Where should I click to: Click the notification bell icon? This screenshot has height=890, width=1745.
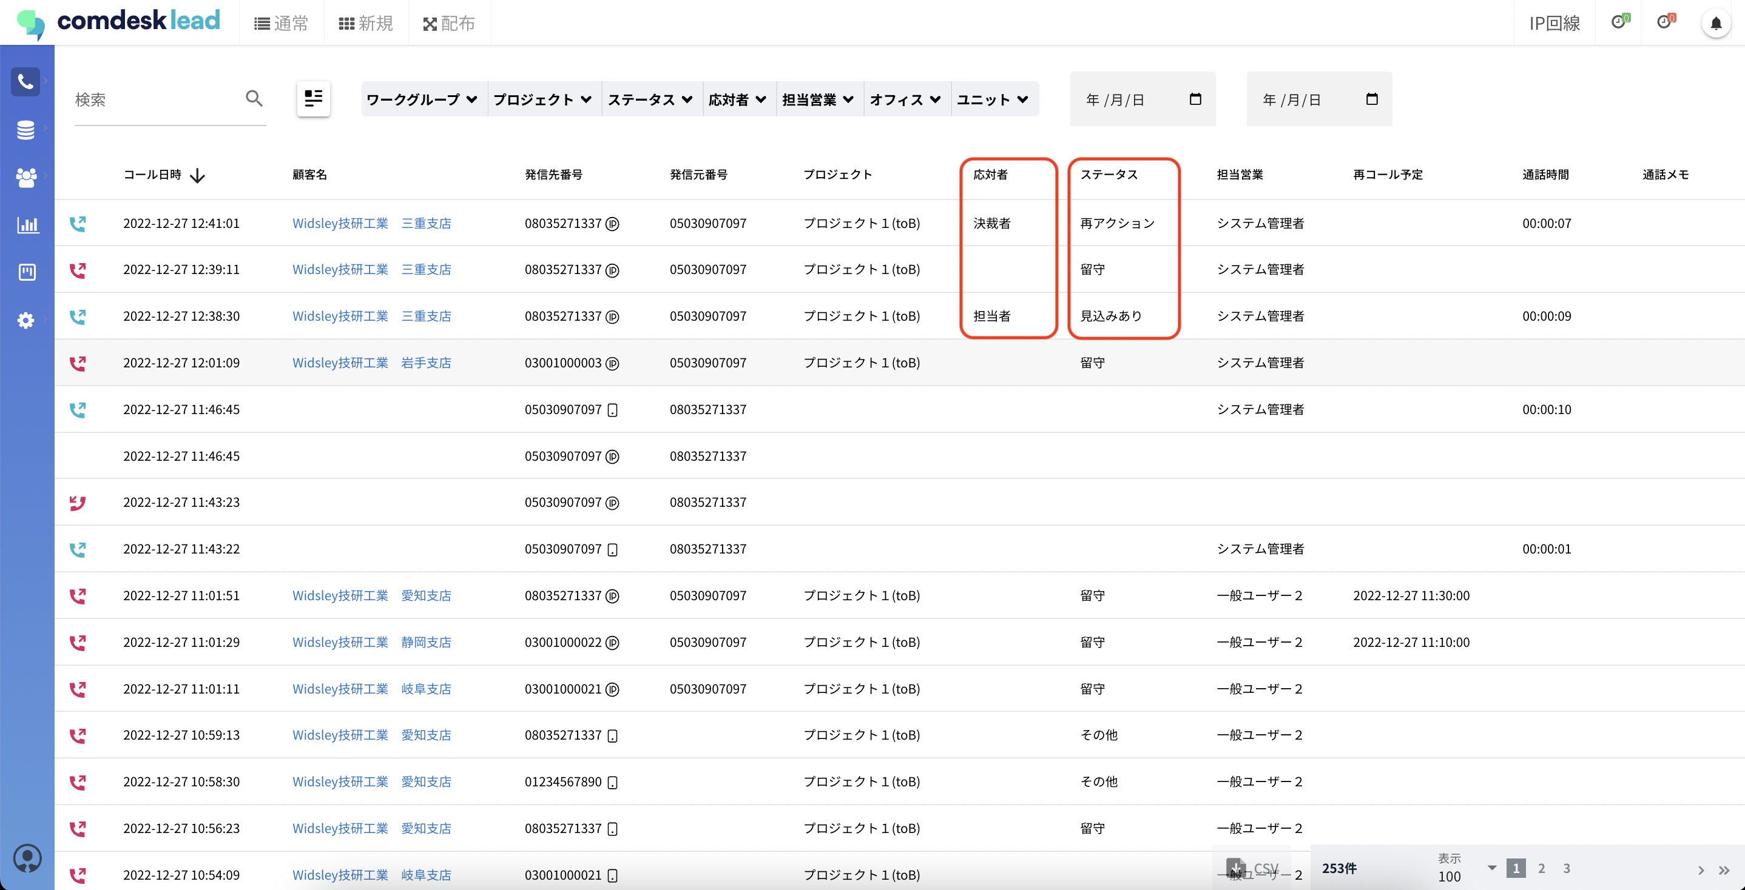point(1715,24)
